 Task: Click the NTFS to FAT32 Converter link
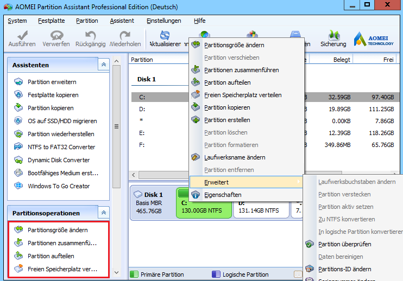click(x=61, y=147)
